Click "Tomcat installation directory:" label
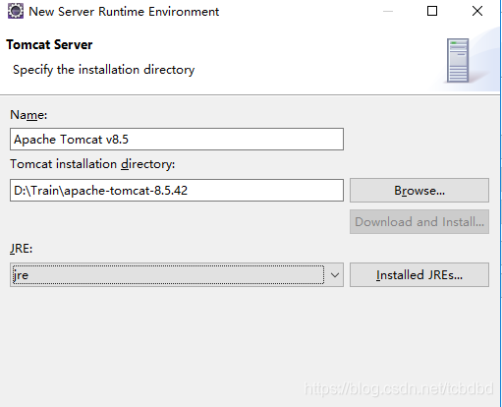The image size is (502, 407). pos(92,164)
